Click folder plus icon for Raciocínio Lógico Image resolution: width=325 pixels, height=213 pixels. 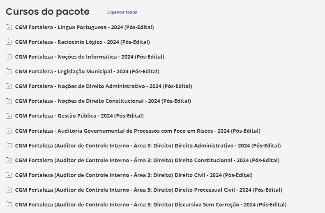9,42
